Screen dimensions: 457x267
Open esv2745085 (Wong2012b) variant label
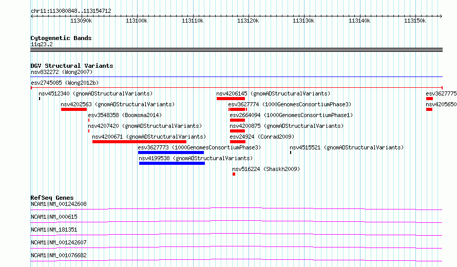tap(65, 83)
